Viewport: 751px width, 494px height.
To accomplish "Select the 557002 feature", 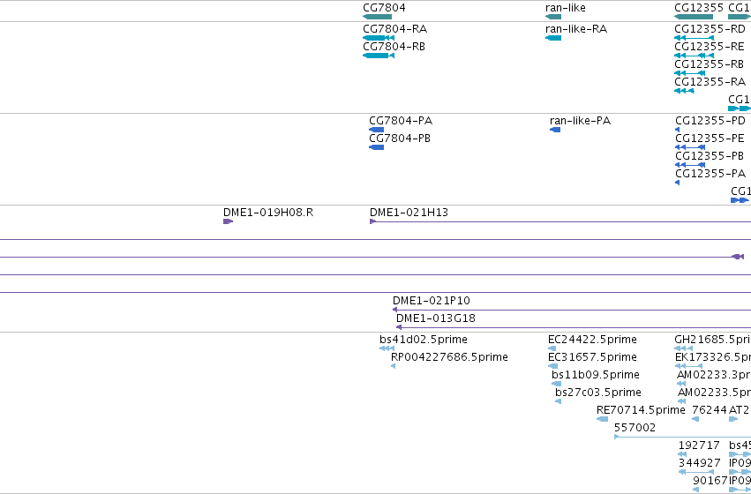I will [682, 437].
